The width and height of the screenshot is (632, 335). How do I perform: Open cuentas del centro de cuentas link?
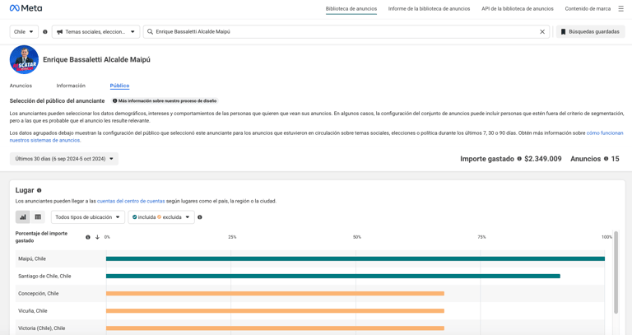pyautogui.click(x=131, y=201)
